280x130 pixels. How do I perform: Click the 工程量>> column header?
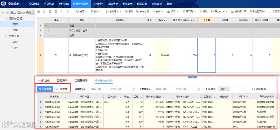click(x=162, y=20)
